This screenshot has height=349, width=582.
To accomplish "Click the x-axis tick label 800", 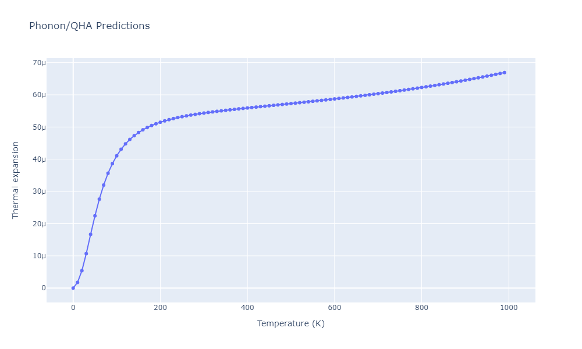I will coord(421,308).
